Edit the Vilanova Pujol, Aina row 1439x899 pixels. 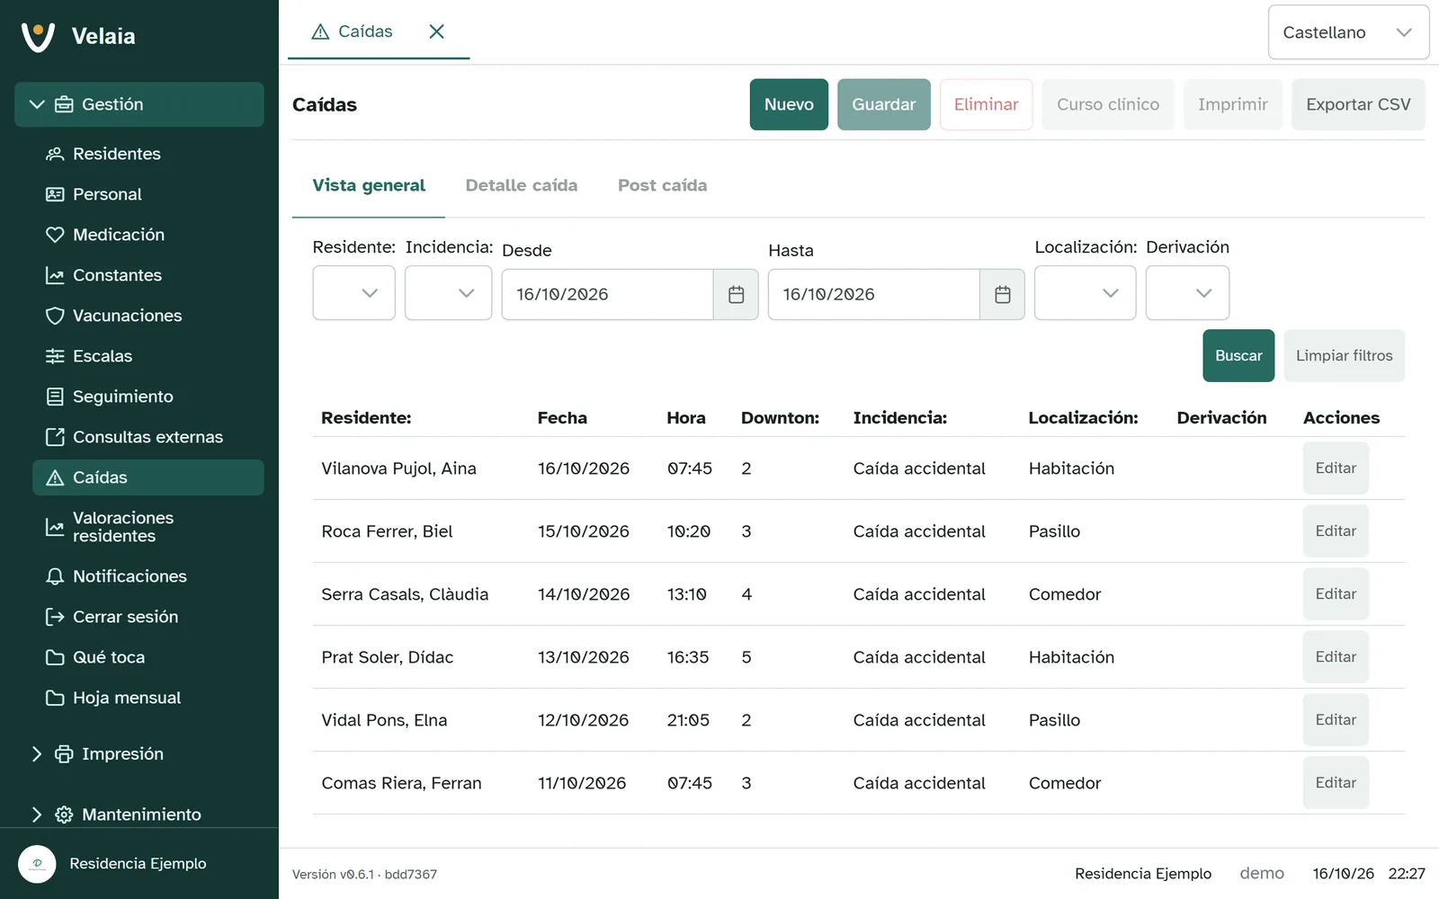[1336, 468]
